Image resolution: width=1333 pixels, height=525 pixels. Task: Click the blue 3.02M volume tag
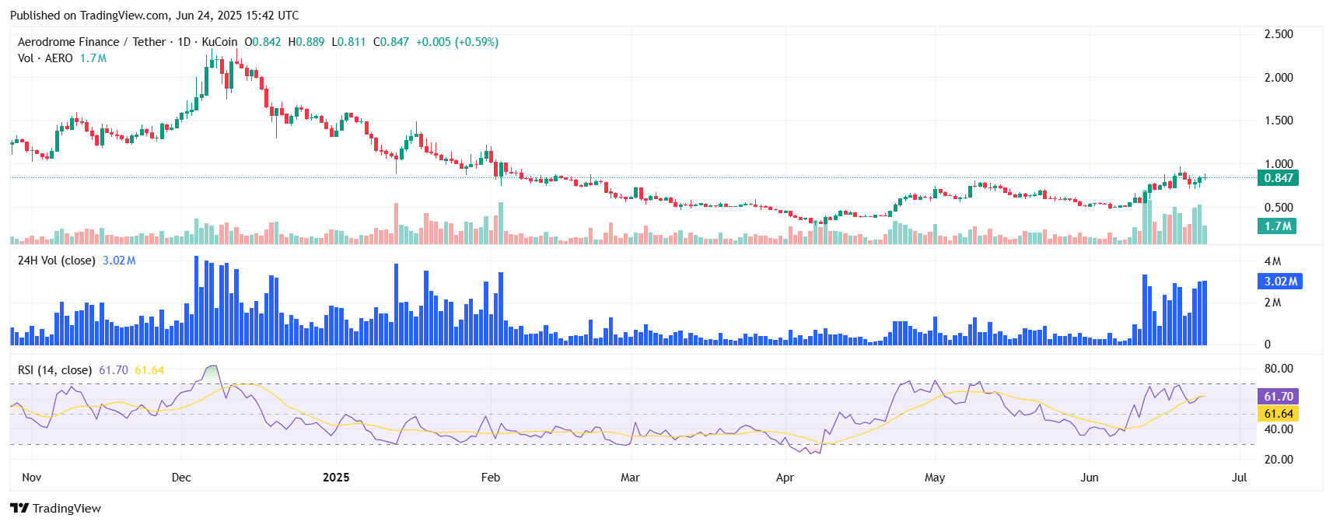pyautogui.click(x=1279, y=282)
